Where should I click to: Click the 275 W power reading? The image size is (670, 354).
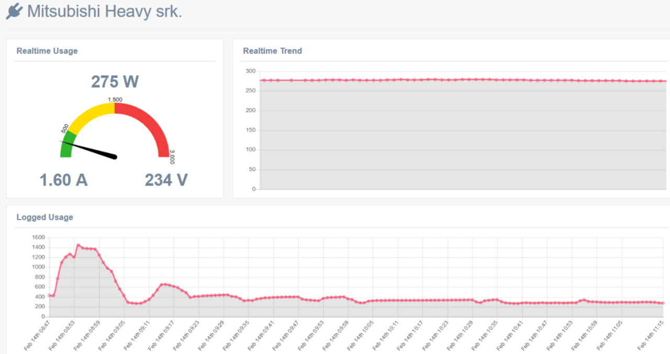pyautogui.click(x=115, y=82)
